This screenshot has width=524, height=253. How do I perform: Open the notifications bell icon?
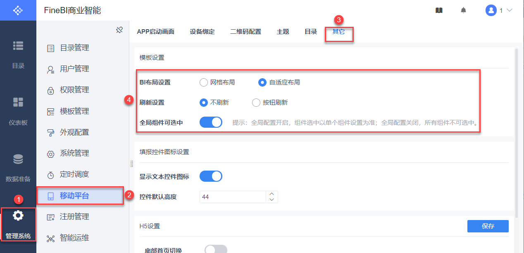pyautogui.click(x=463, y=10)
